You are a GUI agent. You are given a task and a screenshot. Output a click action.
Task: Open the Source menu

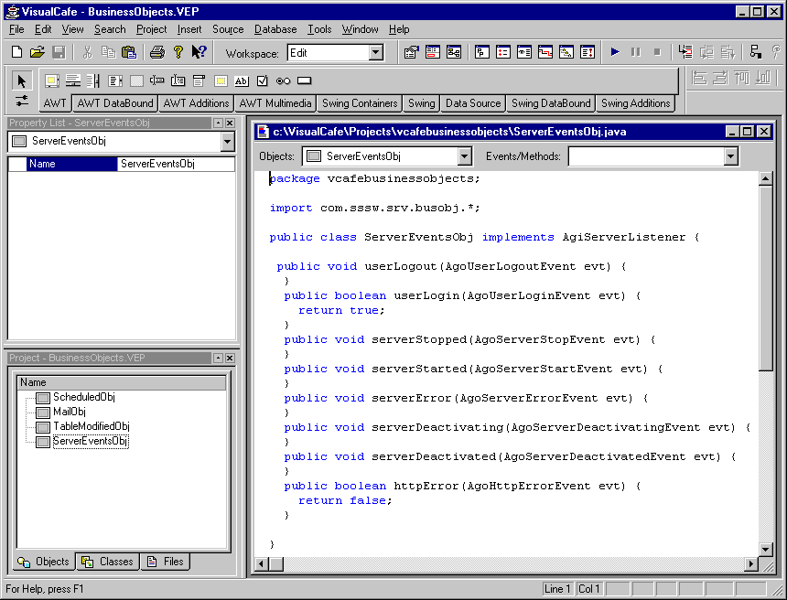pos(228,29)
